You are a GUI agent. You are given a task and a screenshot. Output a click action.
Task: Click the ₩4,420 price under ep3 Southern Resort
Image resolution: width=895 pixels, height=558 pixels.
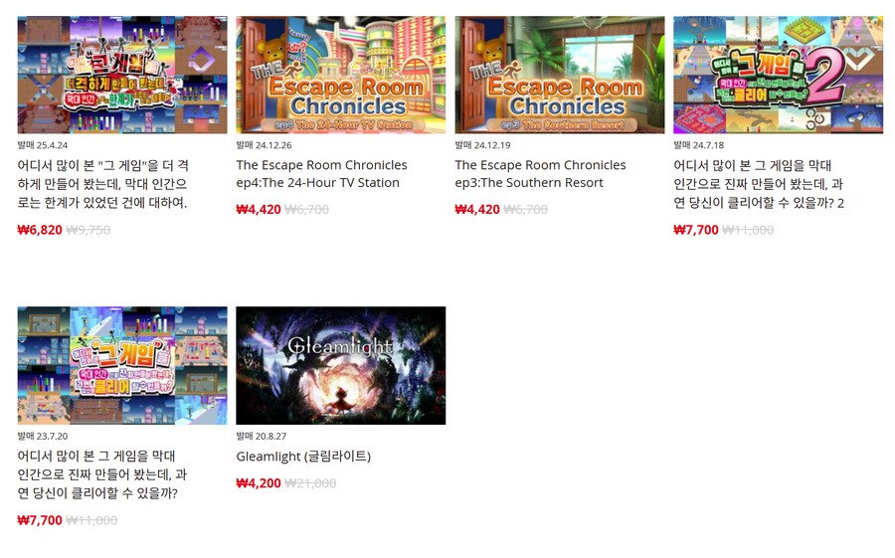pos(477,209)
